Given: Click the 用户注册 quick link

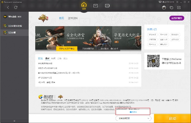Looking at the screenshot, I should click(x=164, y=35).
